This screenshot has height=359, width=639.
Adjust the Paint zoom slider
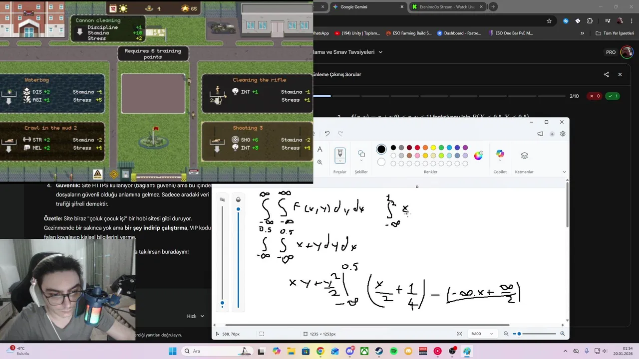[534, 334]
